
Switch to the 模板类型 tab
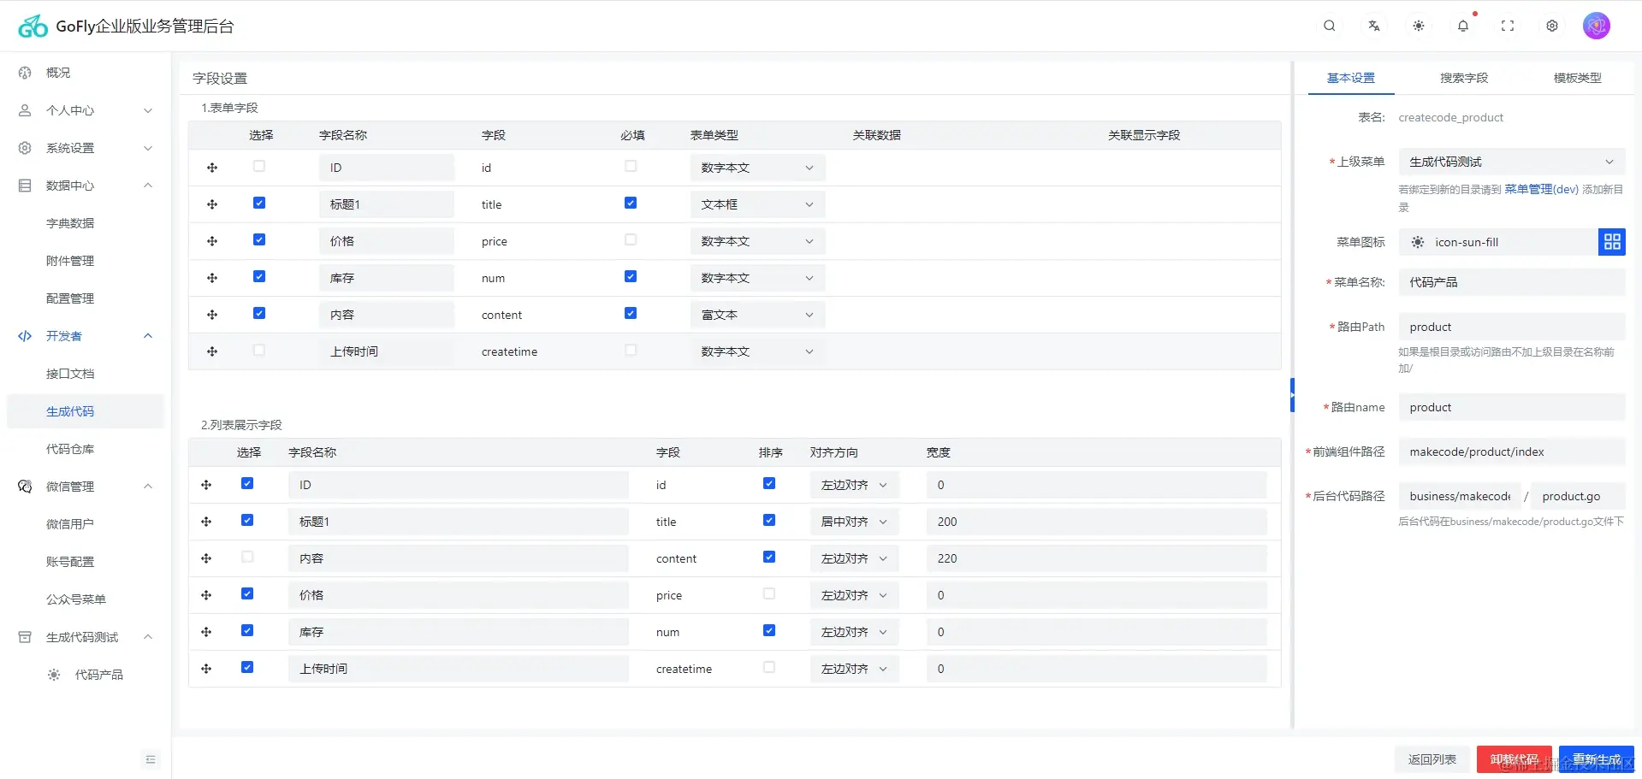coord(1578,78)
